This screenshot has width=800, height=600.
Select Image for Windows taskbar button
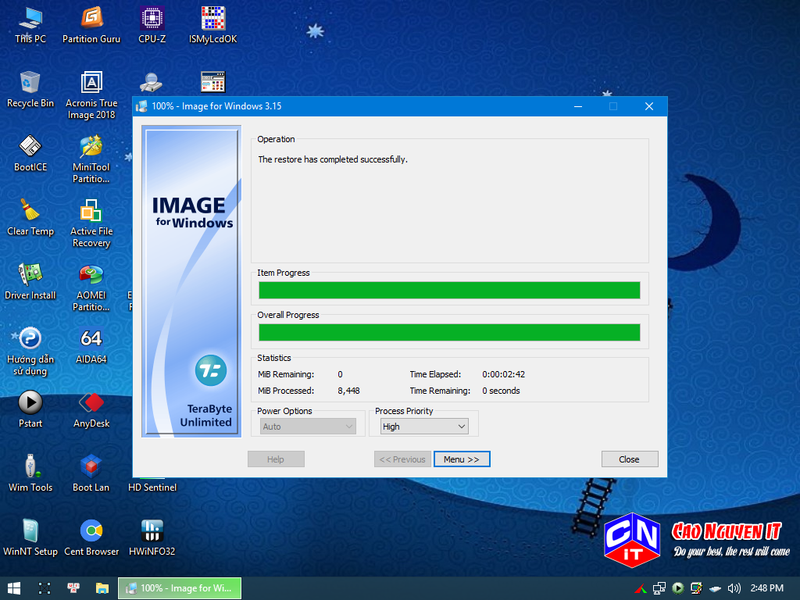180,588
